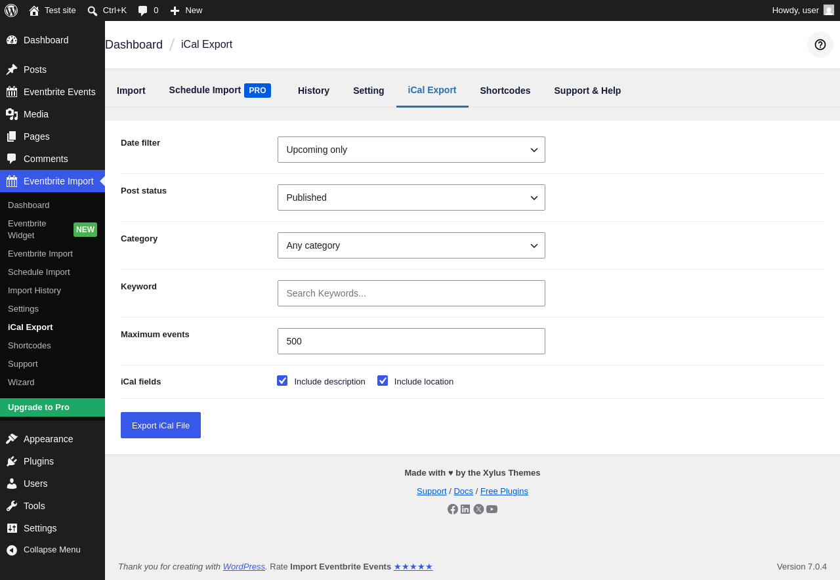The image size is (840, 580).
Task: Open the comments bubble icon in admin bar
Action: tap(143, 10)
